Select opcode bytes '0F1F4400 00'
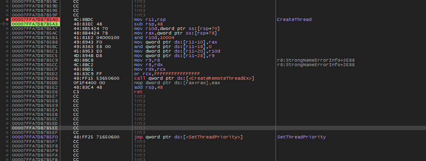This screenshot has width=426, height=161. (89, 83)
